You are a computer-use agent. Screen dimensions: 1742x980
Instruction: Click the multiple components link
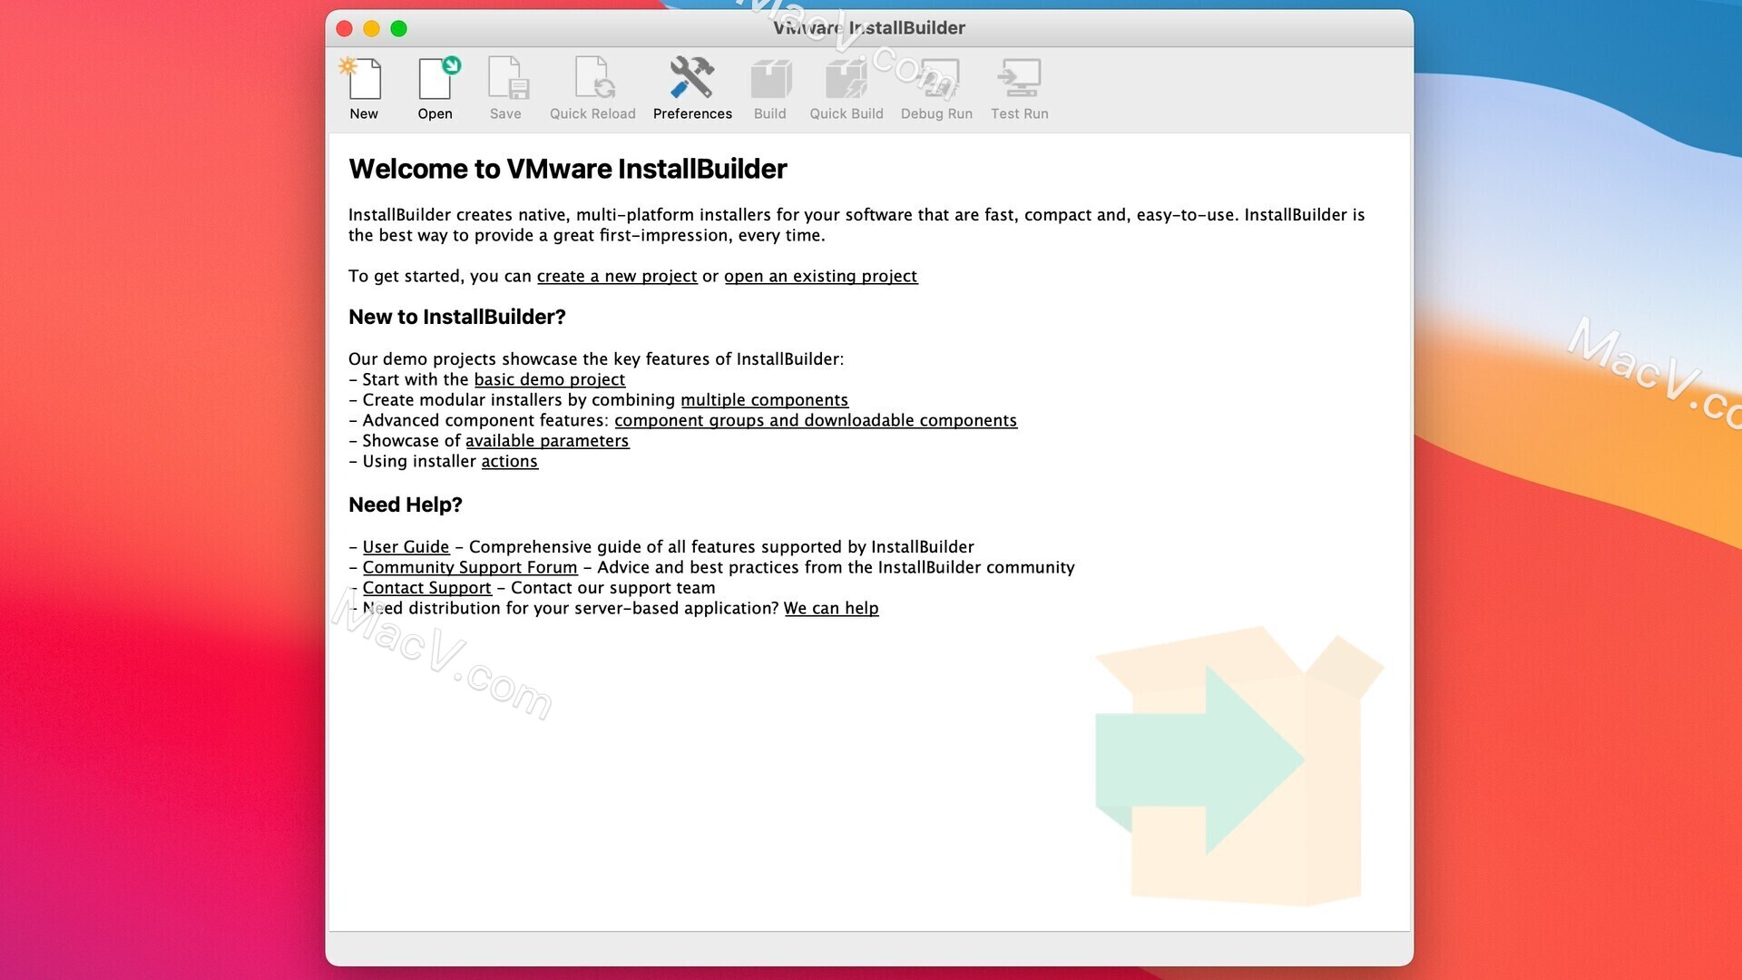pyautogui.click(x=764, y=399)
